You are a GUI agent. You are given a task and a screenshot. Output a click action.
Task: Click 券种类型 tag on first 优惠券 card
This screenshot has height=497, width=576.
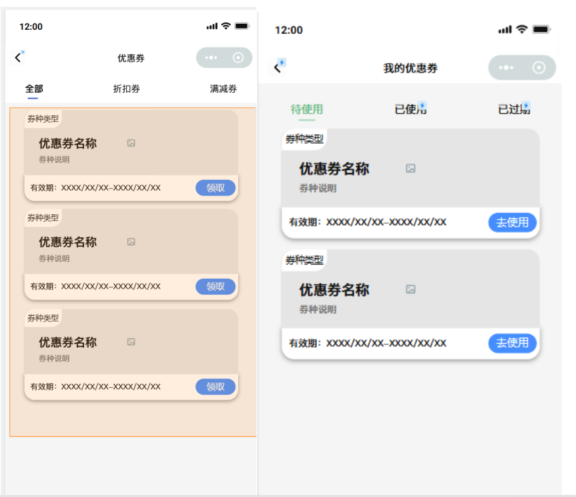[x=43, y=119]
